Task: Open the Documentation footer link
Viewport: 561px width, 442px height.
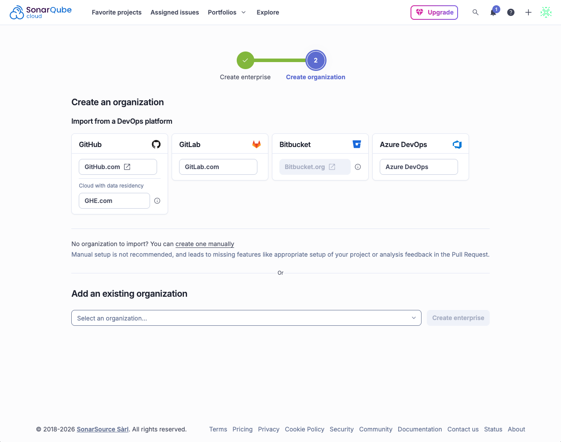Action: [420, 429]
